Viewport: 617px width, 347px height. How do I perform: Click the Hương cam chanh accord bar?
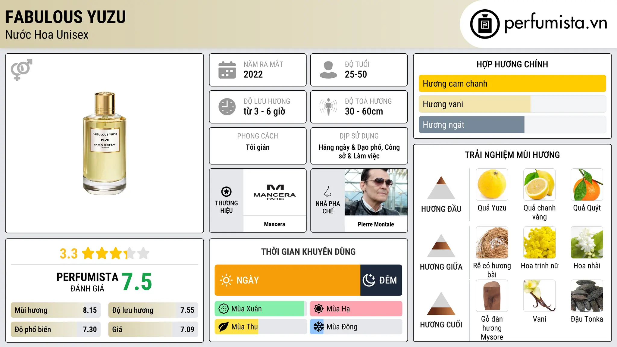tap(512, 83)
